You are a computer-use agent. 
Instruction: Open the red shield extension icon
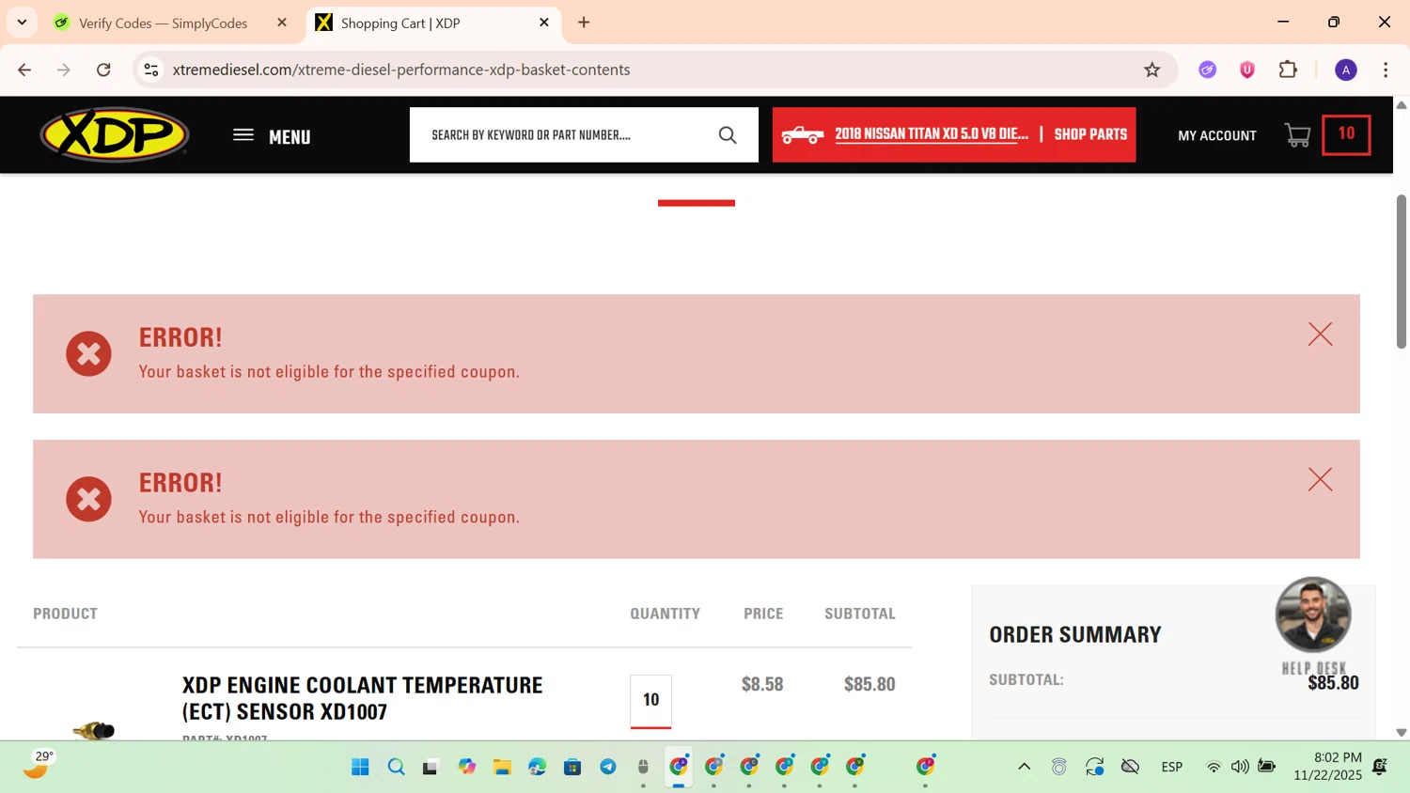pos(1247,70)
